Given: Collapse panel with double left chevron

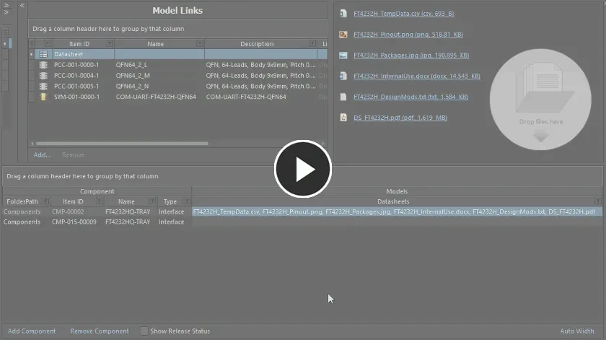Looking at the screenshot, I should [22, 6].
